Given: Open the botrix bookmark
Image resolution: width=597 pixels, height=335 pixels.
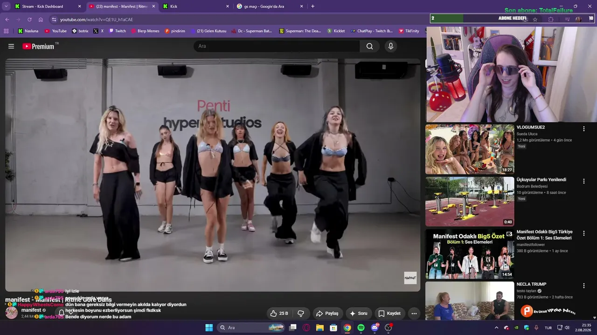Looking at the screenshot, I should click(80, 31).
